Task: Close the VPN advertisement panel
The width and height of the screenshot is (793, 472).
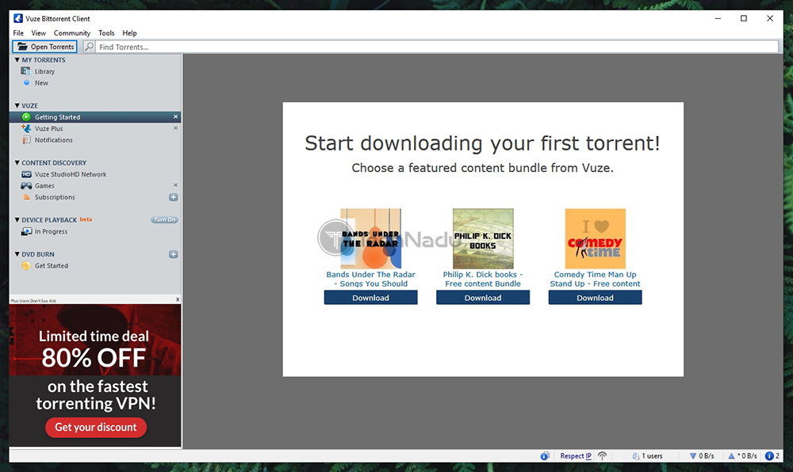Action: [178, 299]
